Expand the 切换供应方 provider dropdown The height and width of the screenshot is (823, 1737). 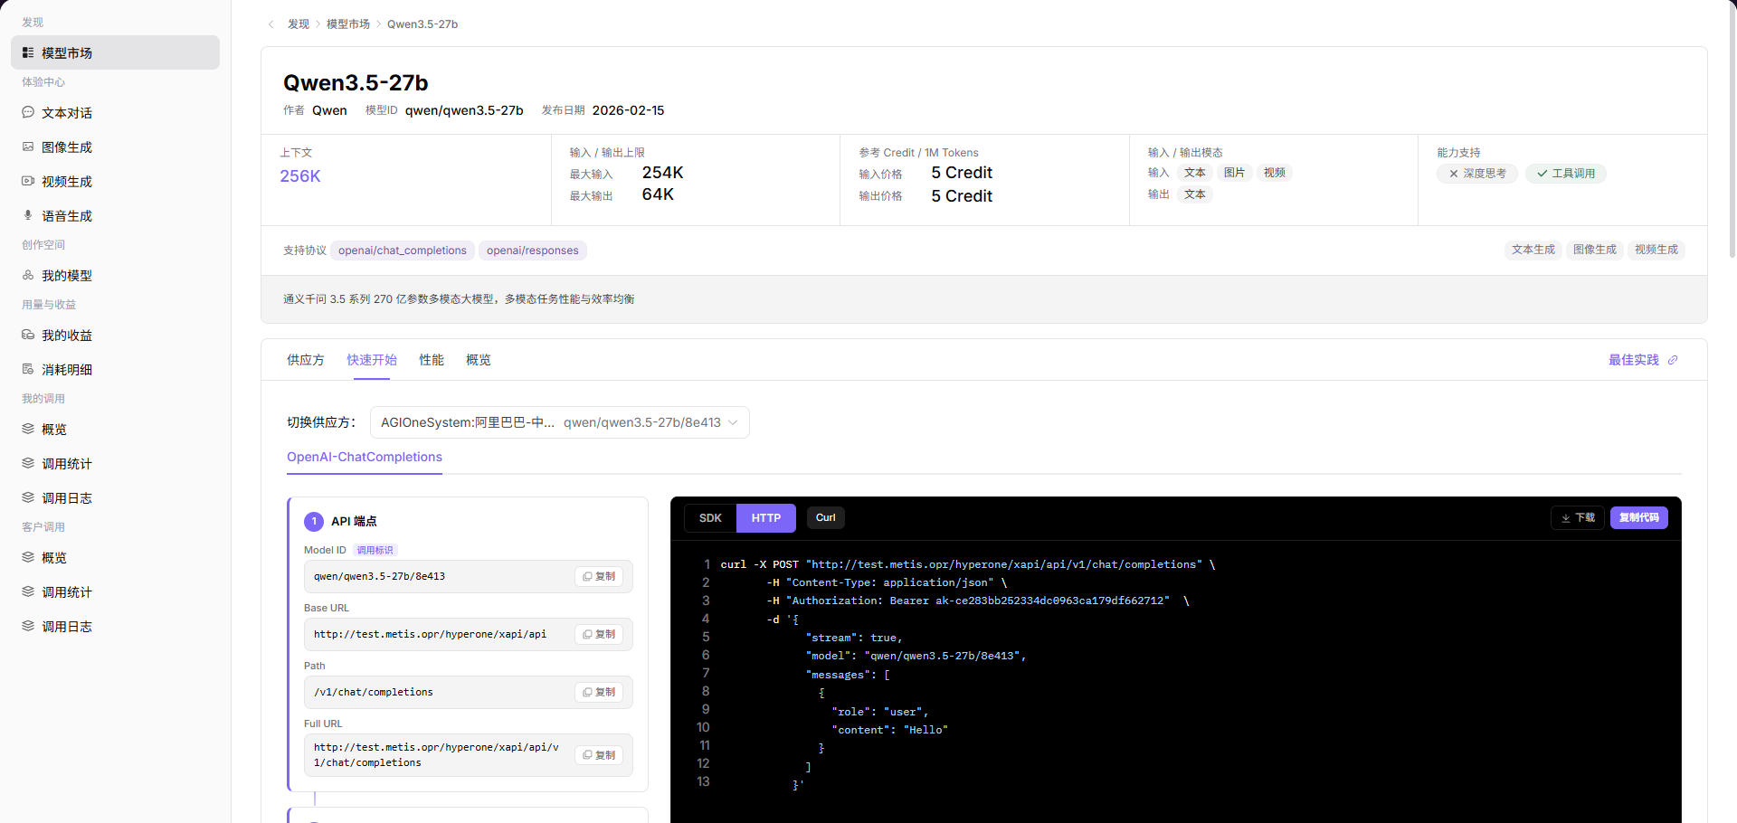[x=559, y=422]
